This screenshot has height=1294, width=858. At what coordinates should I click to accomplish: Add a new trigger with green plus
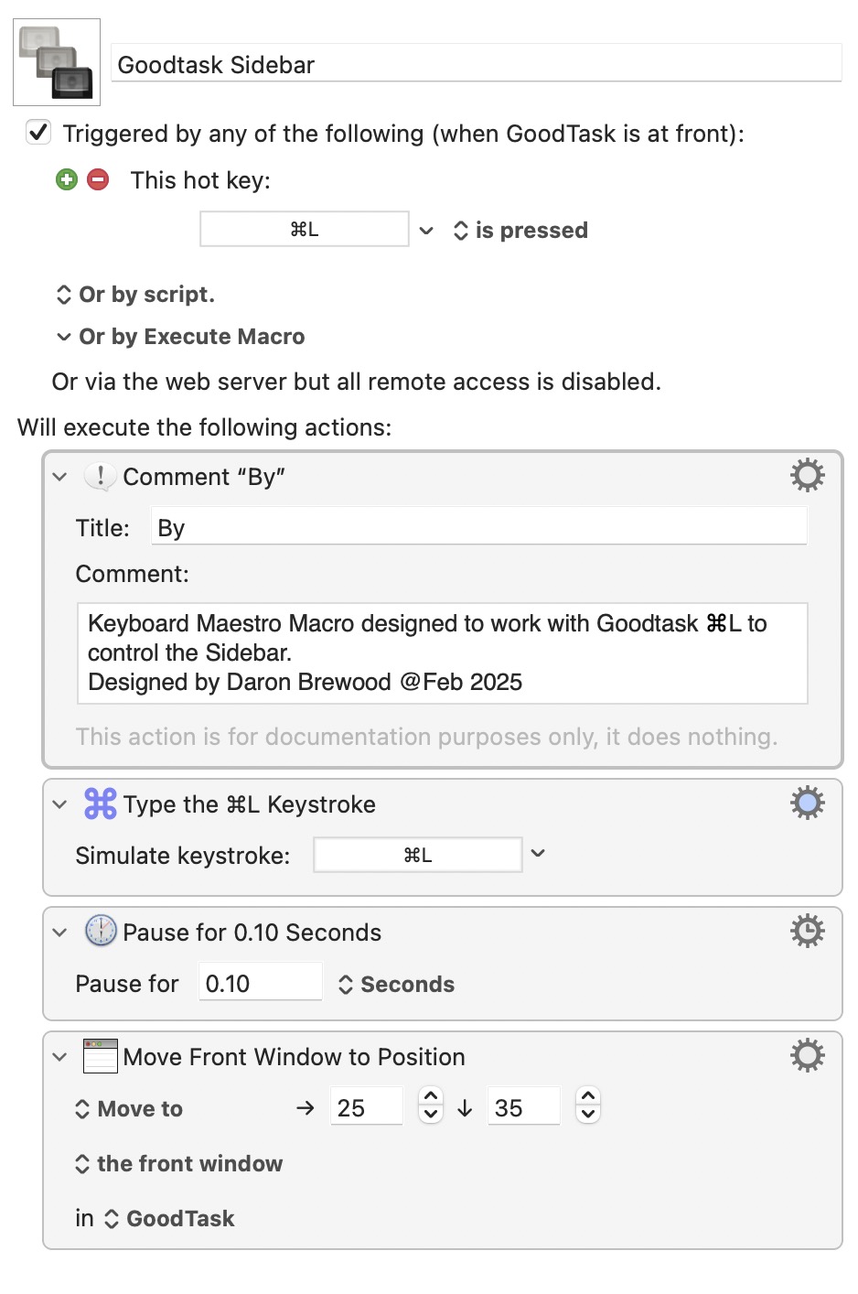click(67, 179)
